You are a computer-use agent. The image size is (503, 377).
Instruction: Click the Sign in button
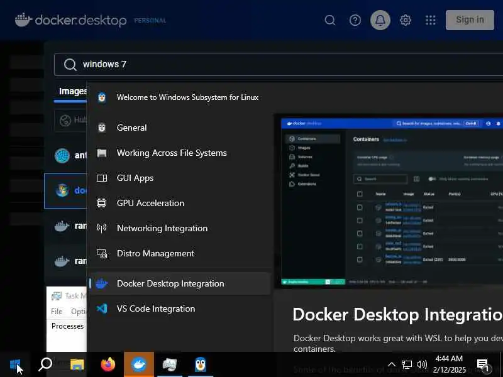pos(470,20)
